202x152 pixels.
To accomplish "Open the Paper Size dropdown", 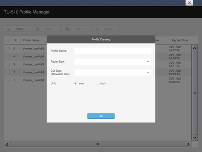I will [113, 62].
